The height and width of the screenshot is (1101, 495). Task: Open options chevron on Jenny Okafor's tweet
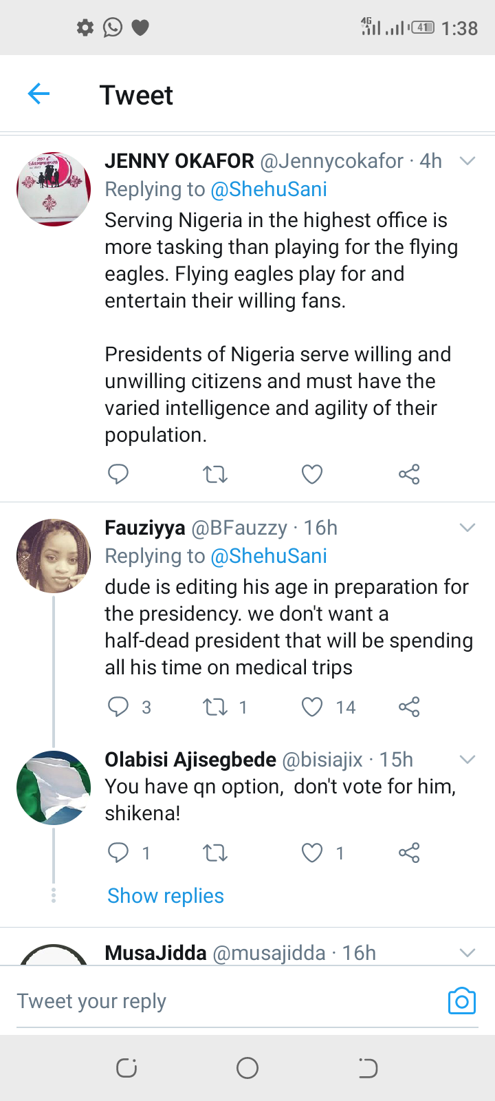click(x=467, y=161)
